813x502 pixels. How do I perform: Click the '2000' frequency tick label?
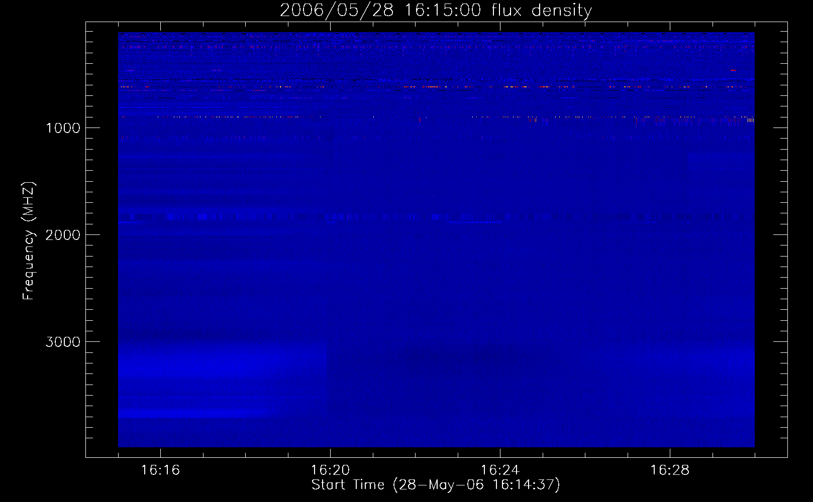[63, 235]
